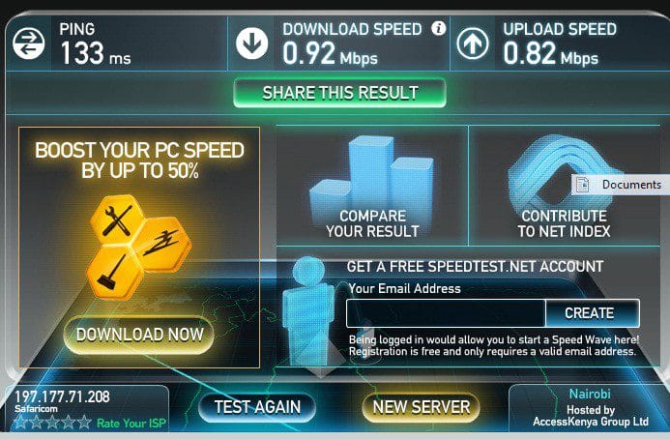
Task: Run the test again
Action: [x=257, y=407]
